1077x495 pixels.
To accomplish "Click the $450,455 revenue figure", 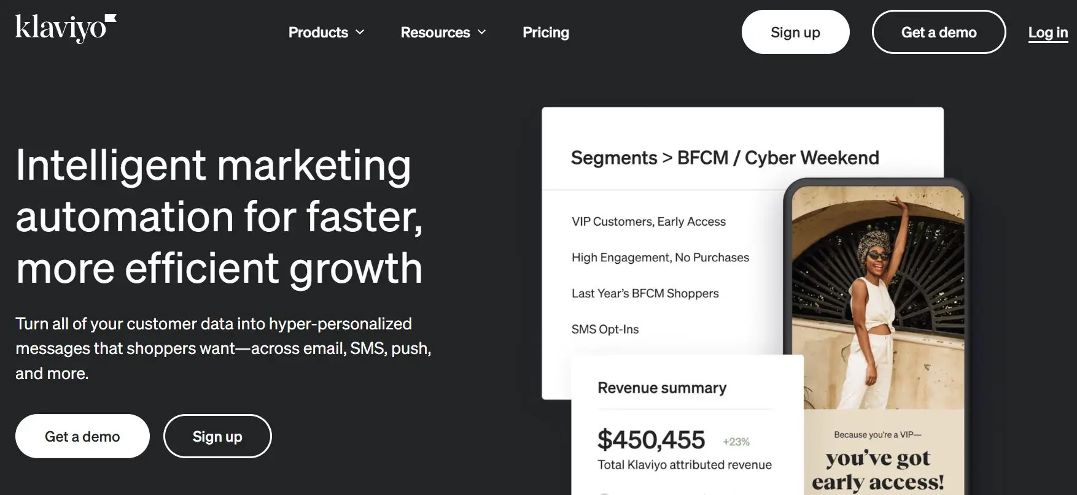I will coord(651,440).
